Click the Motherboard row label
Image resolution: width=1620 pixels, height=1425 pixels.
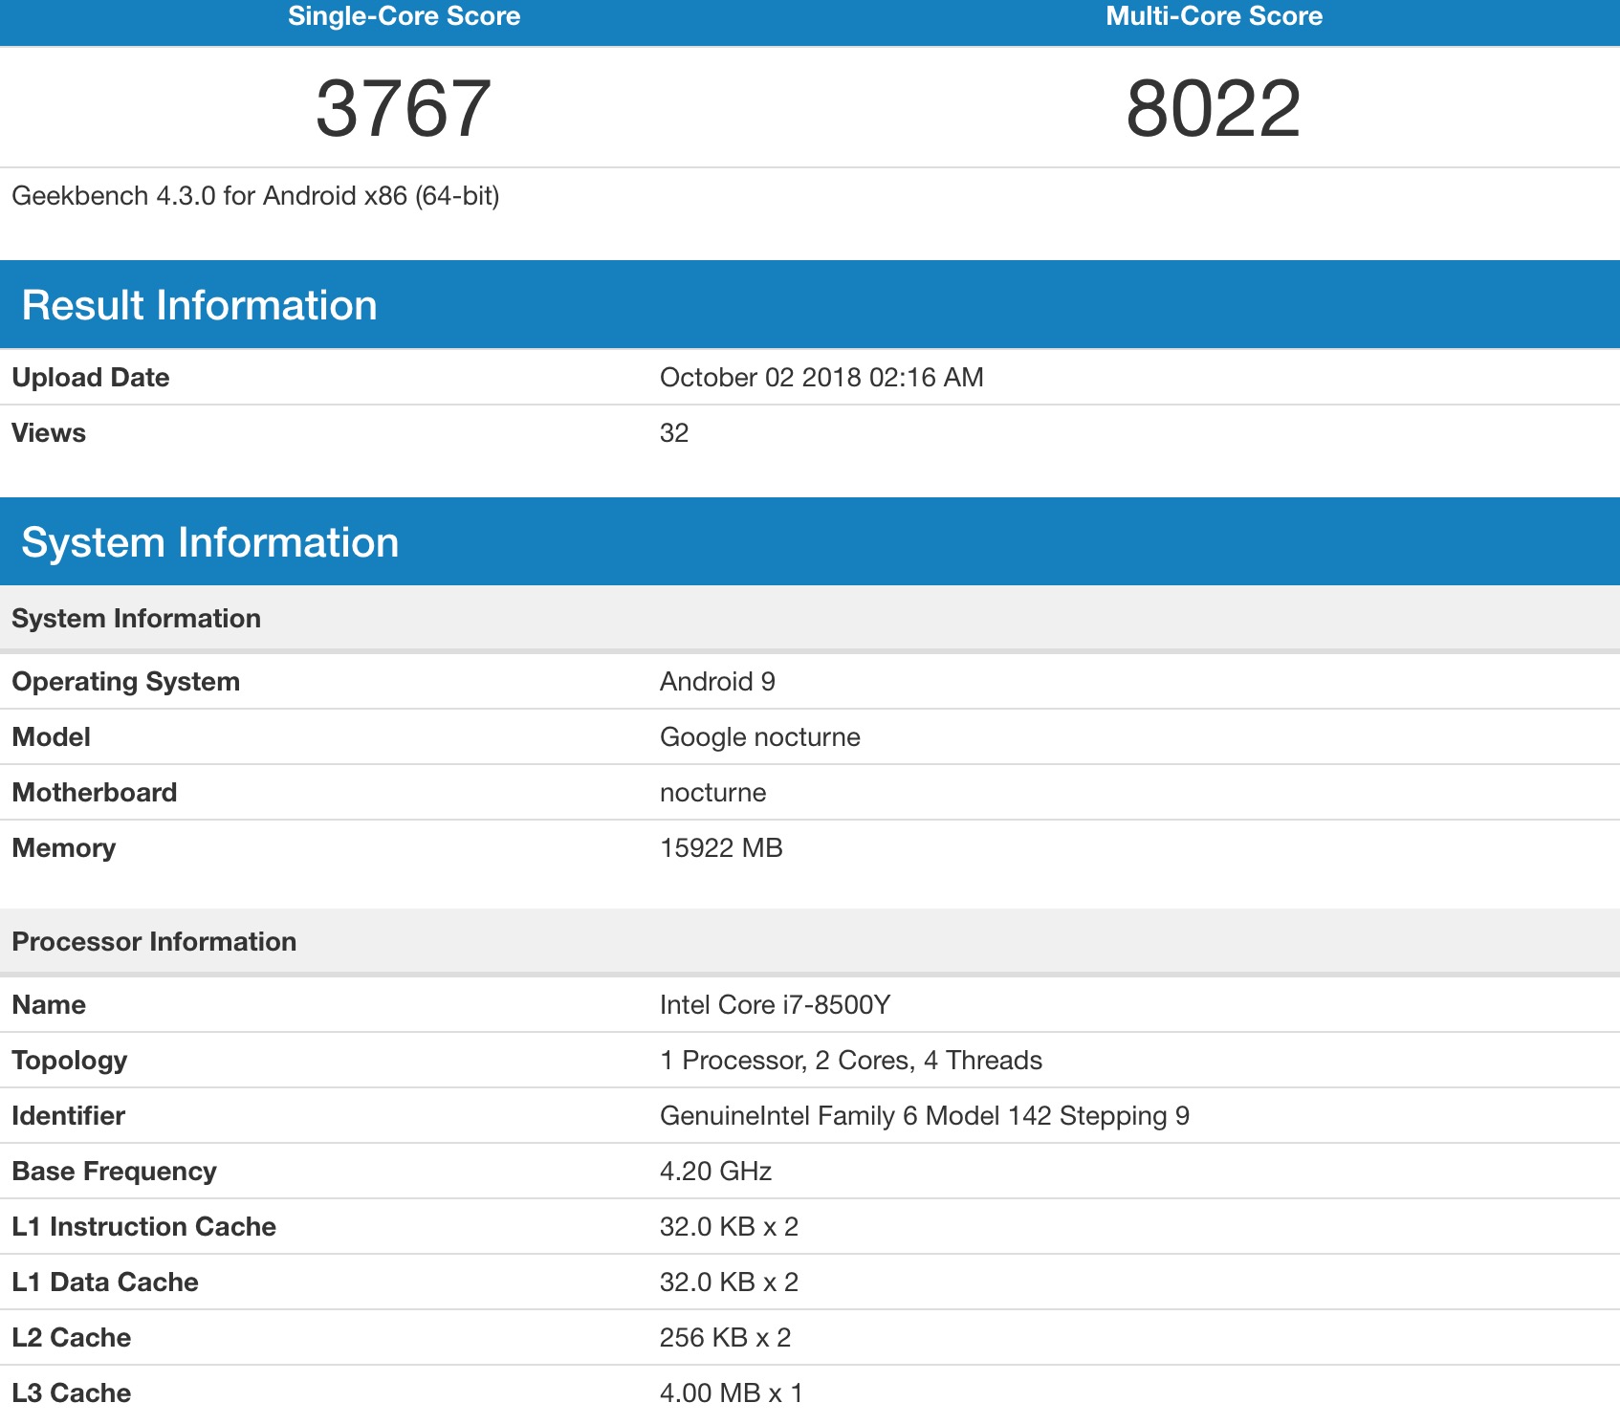pos(94,793)
